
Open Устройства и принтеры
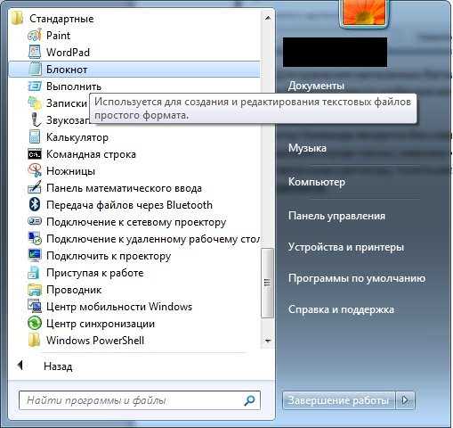[x=346, y=247]
